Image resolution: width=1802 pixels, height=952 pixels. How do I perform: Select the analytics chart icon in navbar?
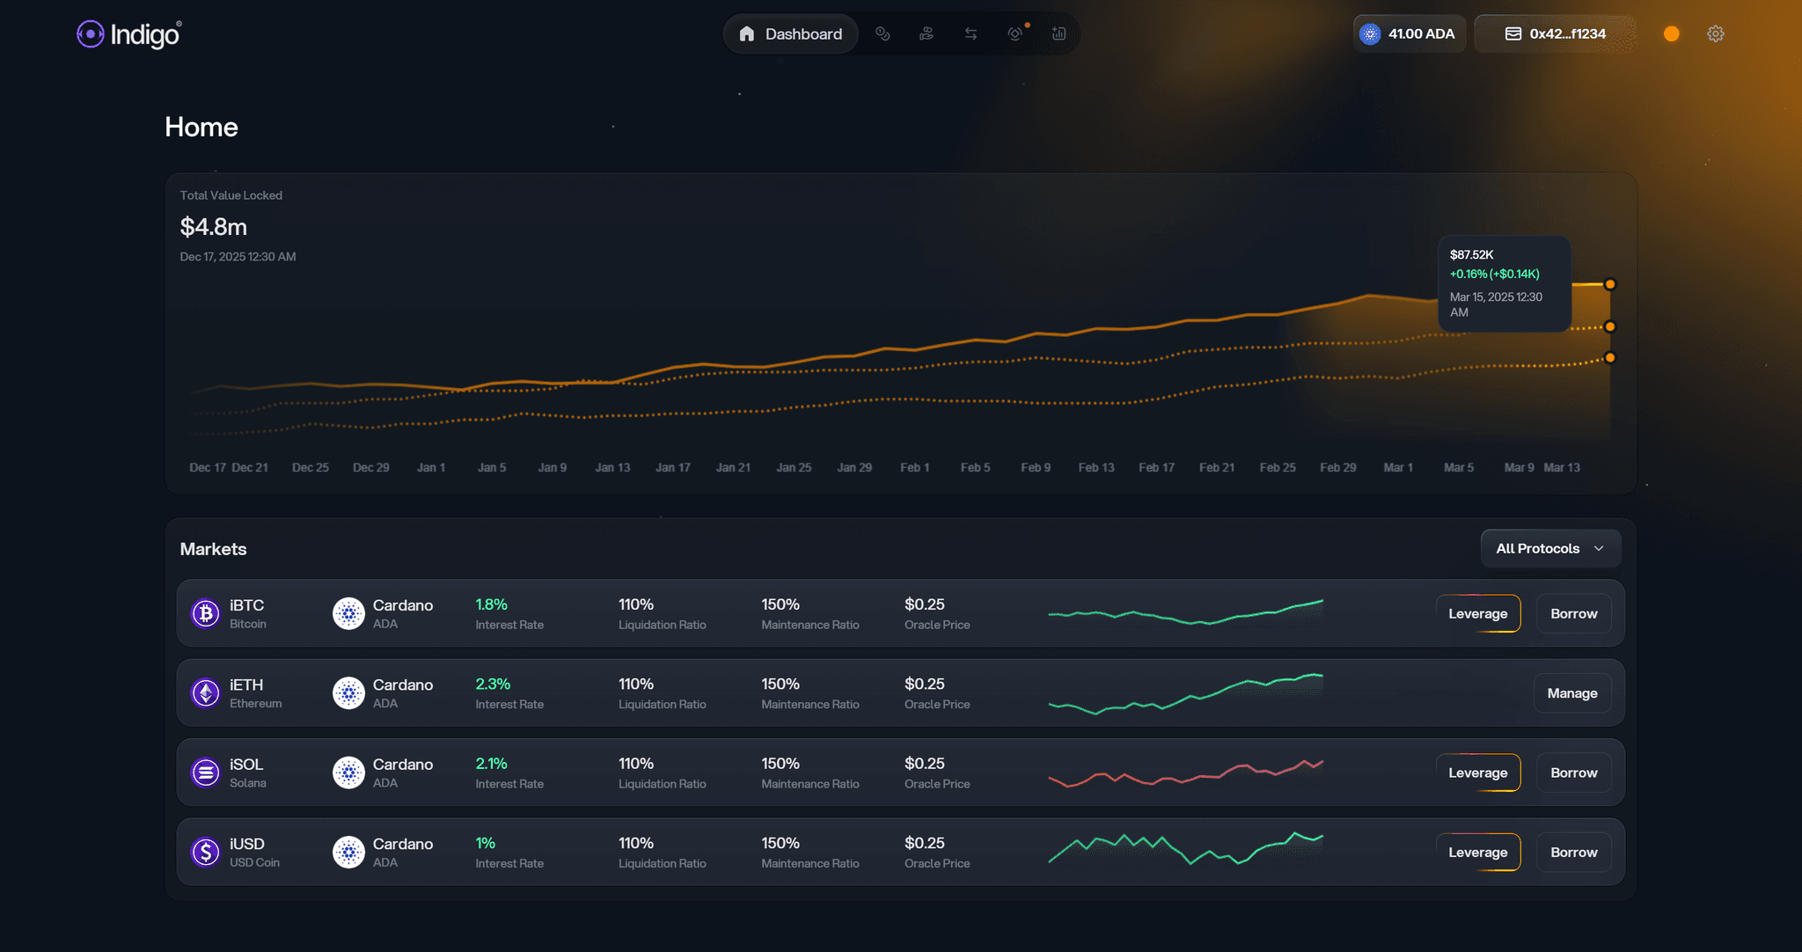click(1058, 33)
